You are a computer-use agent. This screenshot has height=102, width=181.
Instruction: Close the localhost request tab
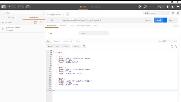click(63, 14)
